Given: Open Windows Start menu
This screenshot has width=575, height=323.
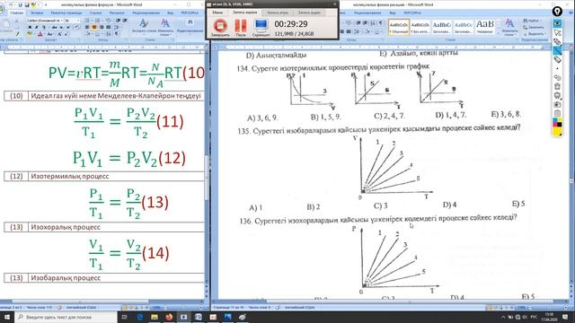Looking at the screenshot, I should (x=7, y=317).
